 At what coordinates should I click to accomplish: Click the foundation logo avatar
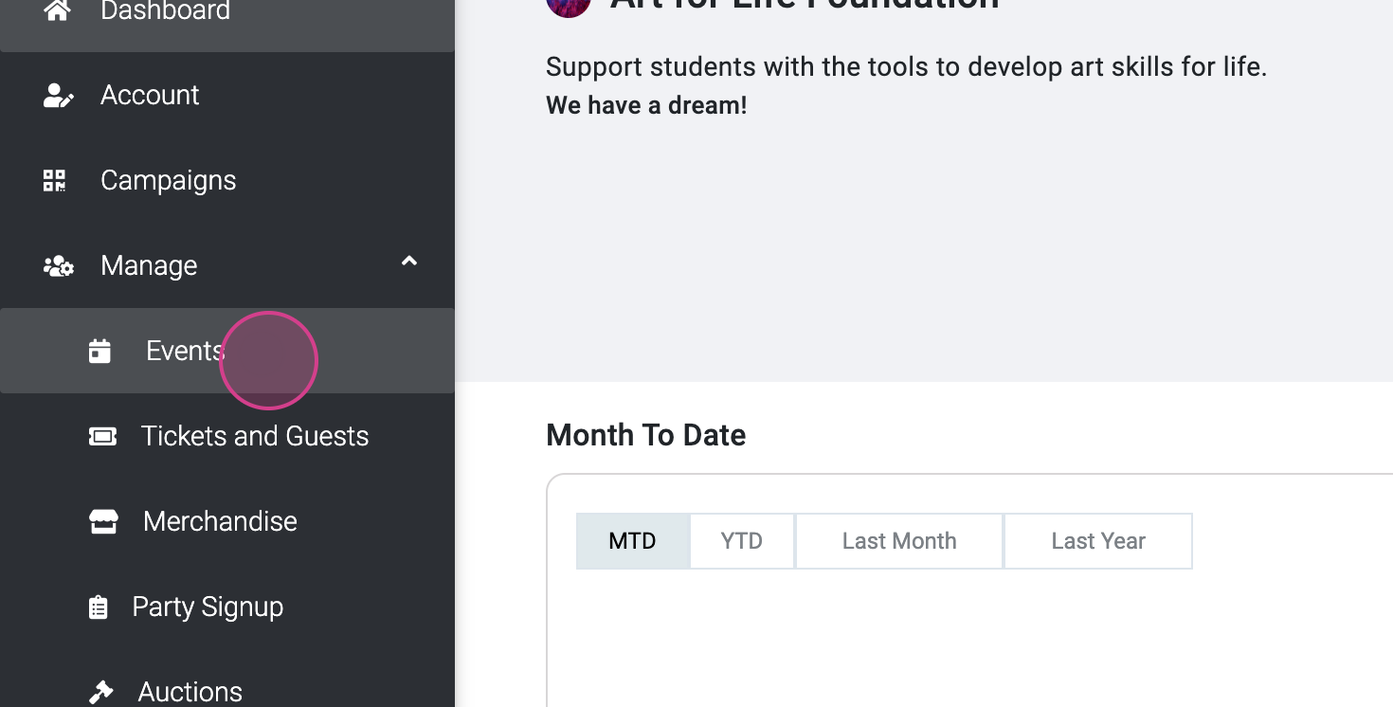pyautogui.click(x=569, y=5)
